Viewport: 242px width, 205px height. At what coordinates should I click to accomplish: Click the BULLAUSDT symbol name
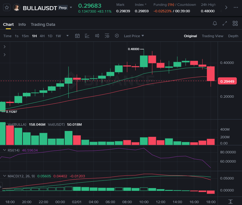click(x=40, y=8)
